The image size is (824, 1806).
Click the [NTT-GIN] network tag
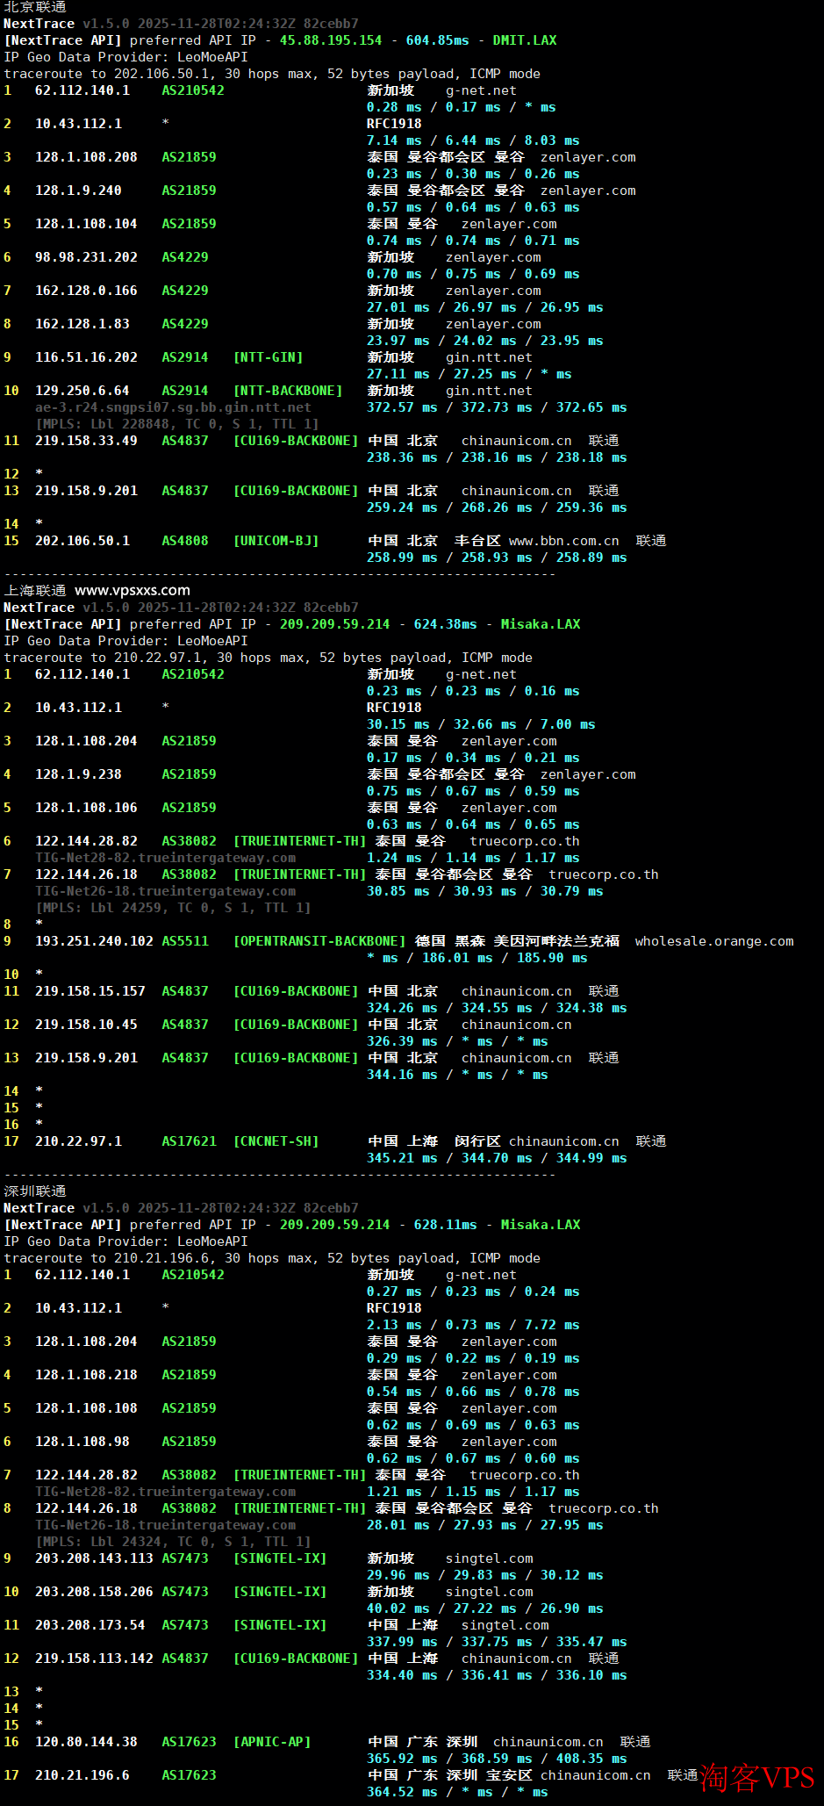coord(268,357)
